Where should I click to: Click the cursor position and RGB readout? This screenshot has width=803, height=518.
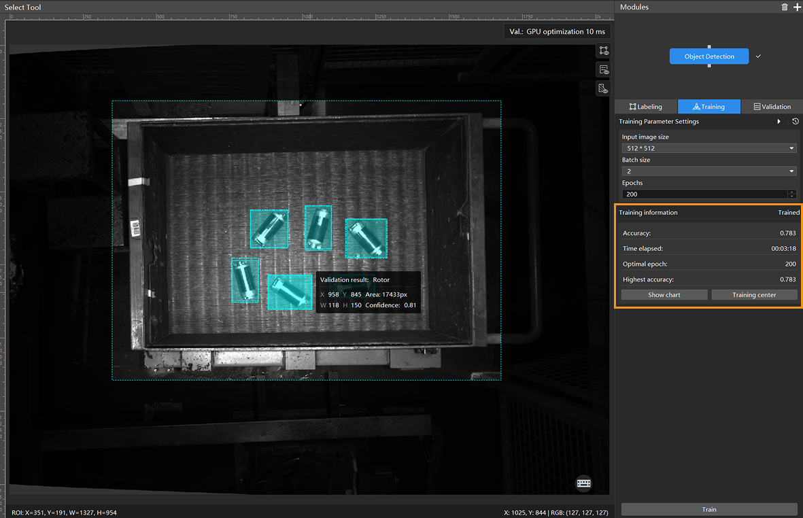pos(556,513)
